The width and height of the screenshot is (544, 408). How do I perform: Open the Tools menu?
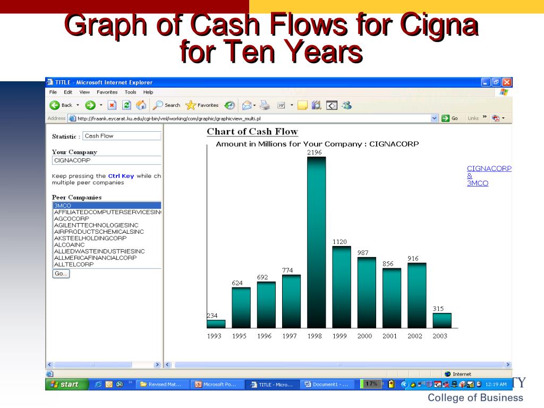click(131, 92)
